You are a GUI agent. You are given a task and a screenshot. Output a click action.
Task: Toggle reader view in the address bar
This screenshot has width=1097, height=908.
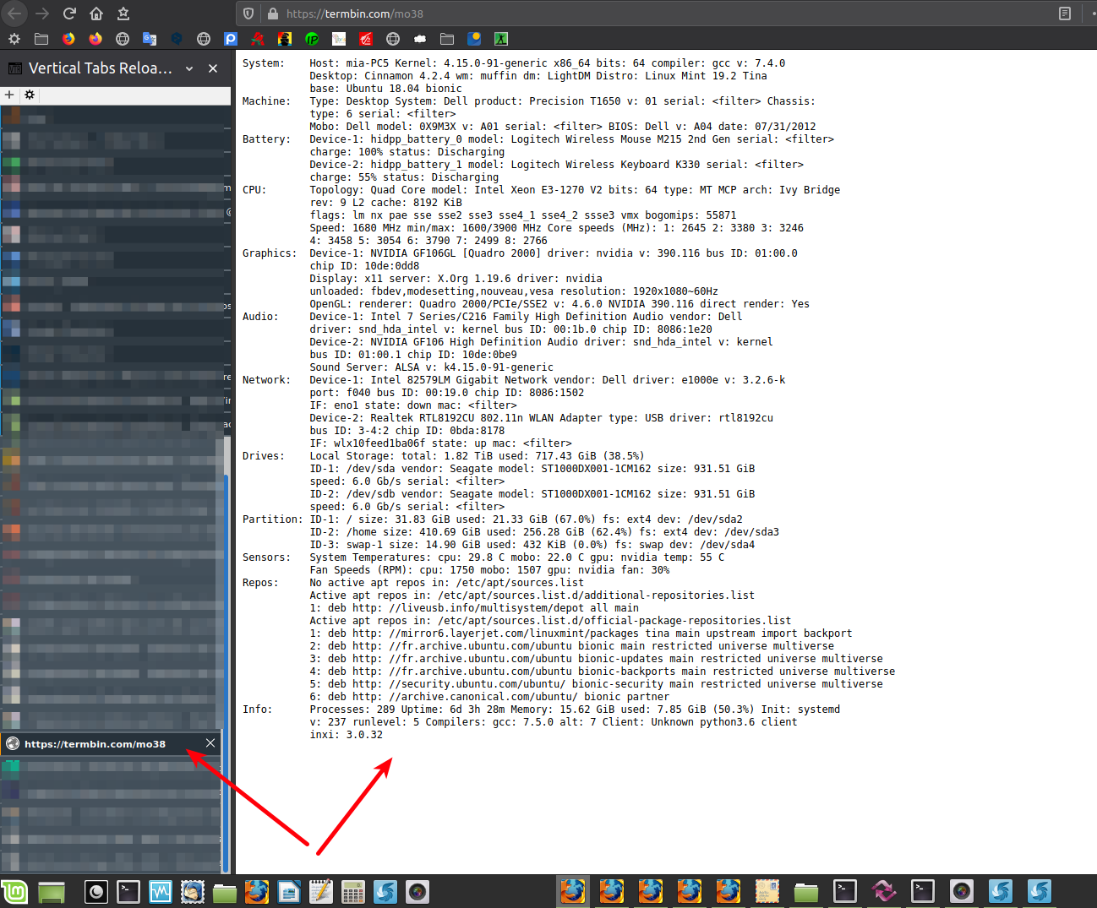pyautogui.click(x=1065, y=14)
